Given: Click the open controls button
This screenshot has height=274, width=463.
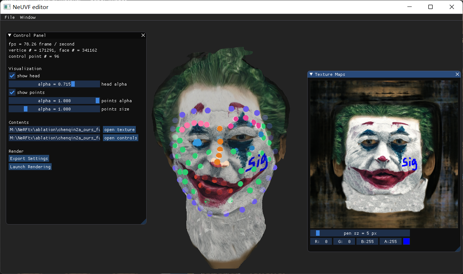Looking at the screenshot, I should tap(121, 138).
